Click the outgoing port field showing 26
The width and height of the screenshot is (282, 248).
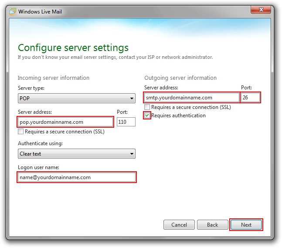coord(251,98)
